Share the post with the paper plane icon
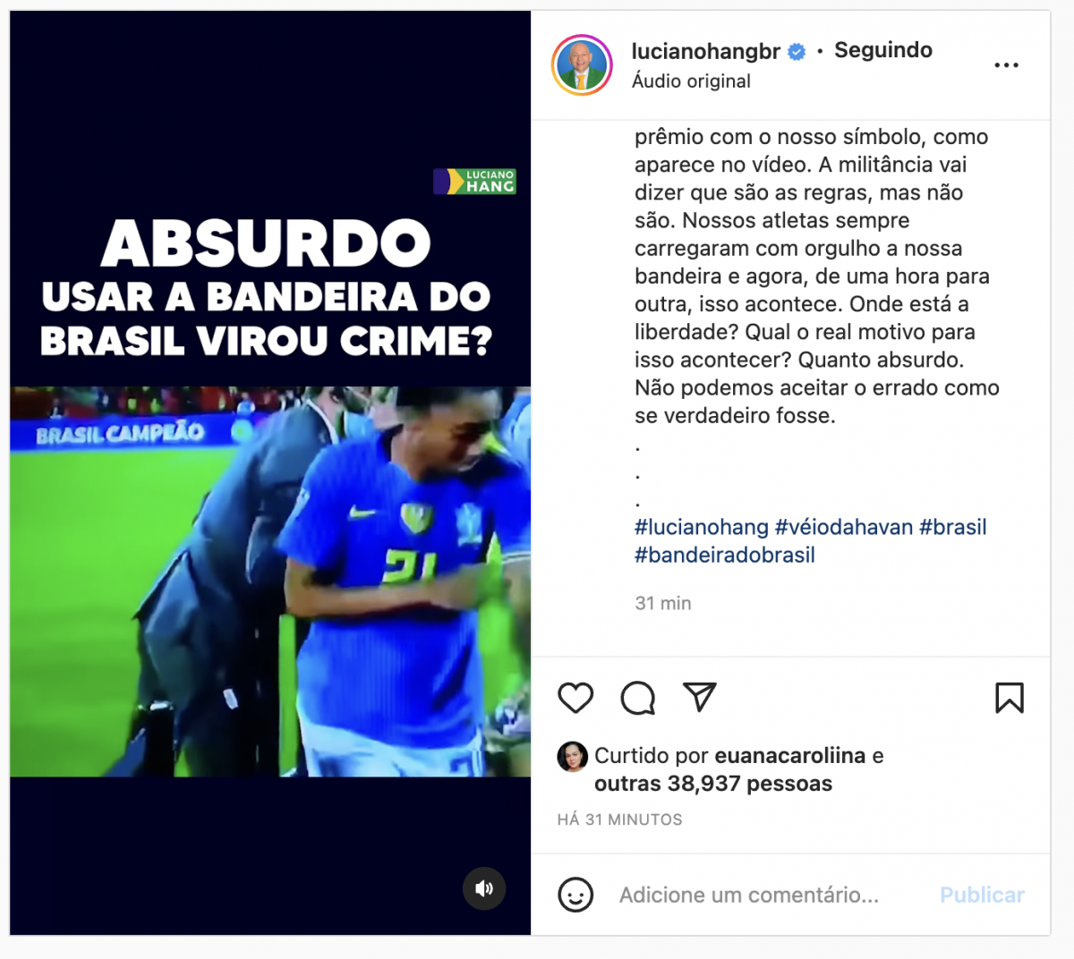Viewport: 1074px width, 959px height. tap(700, 697)
